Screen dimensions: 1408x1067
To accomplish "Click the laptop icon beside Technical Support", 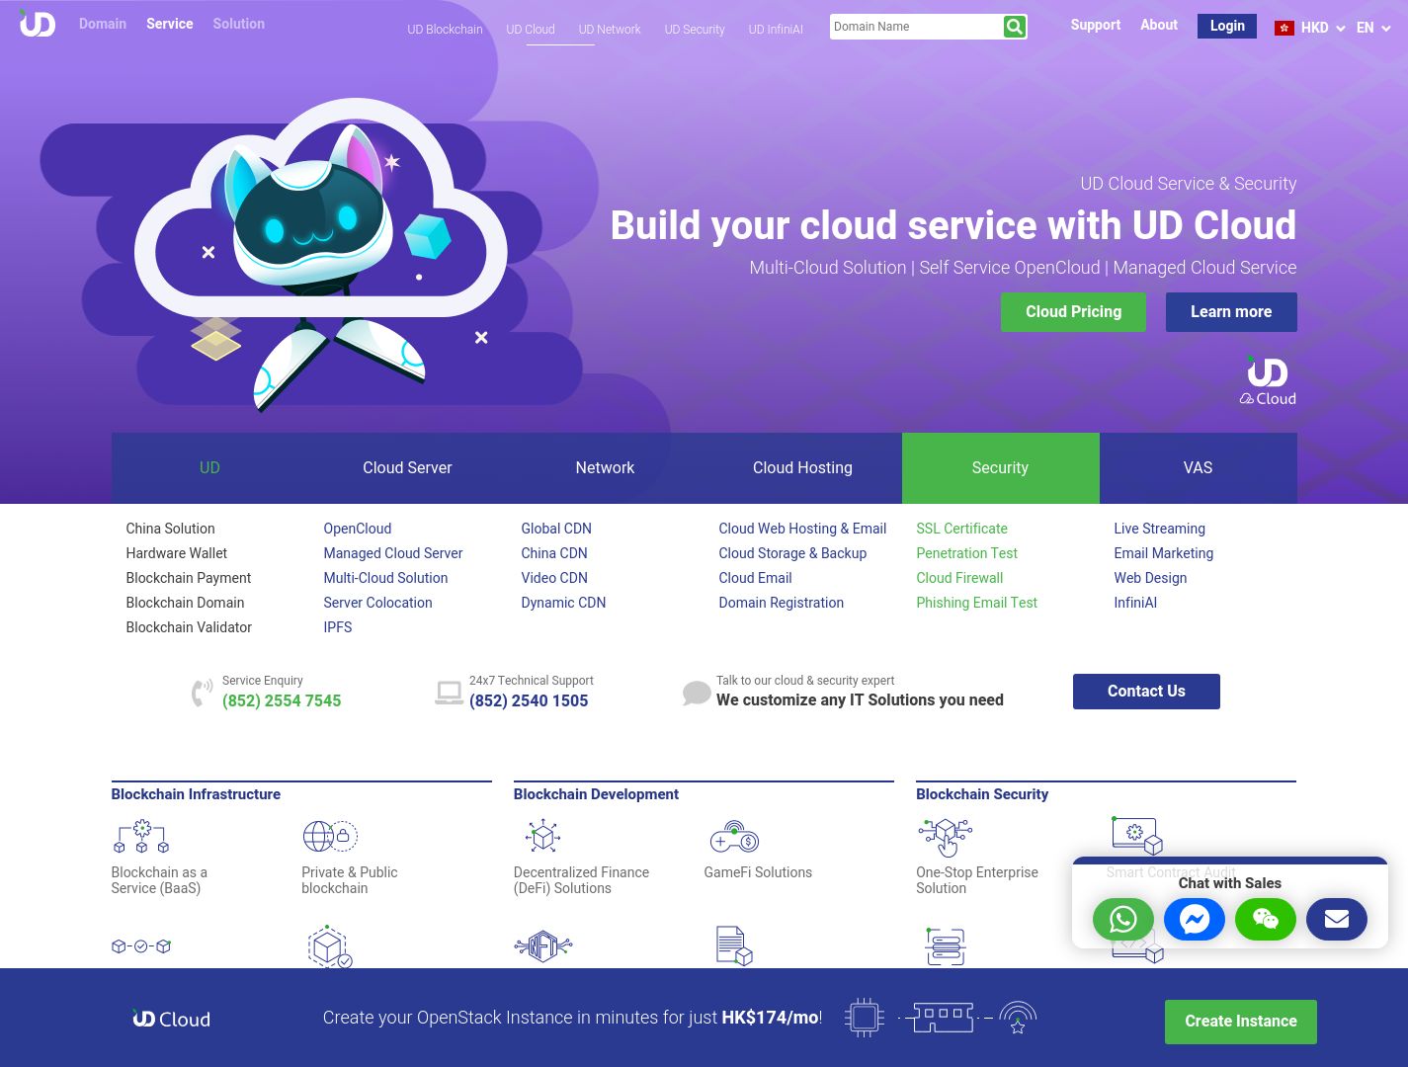I will click(x=449, y=693).
